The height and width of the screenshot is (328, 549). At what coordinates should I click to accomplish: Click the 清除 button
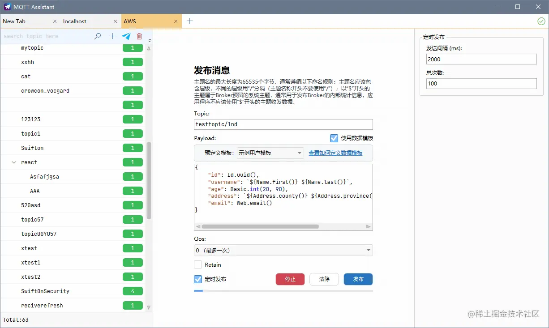pos(324,279)
